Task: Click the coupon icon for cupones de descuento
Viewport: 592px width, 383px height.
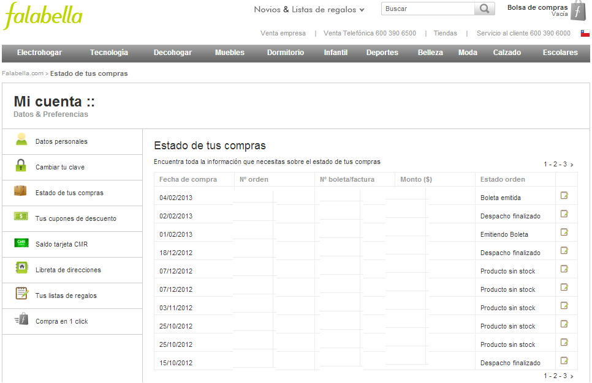Action: tap(21, 216)
